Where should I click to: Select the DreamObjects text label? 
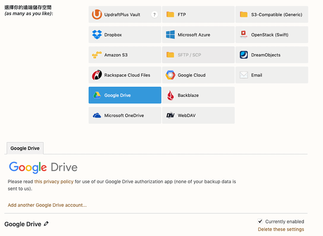point(266,55)
